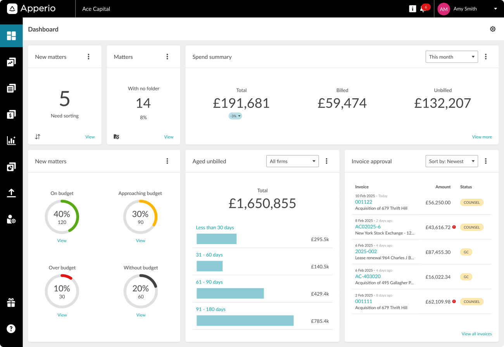Click the info icon in top bar
This screenshot has height=347, width=504.
coord(413,9)
